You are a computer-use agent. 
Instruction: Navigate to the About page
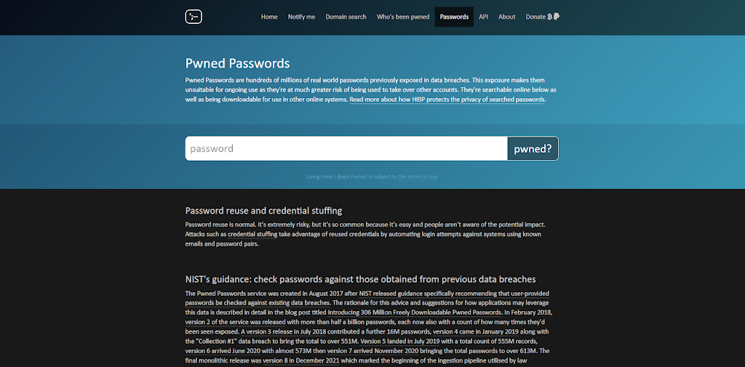[x=506, y=17]
